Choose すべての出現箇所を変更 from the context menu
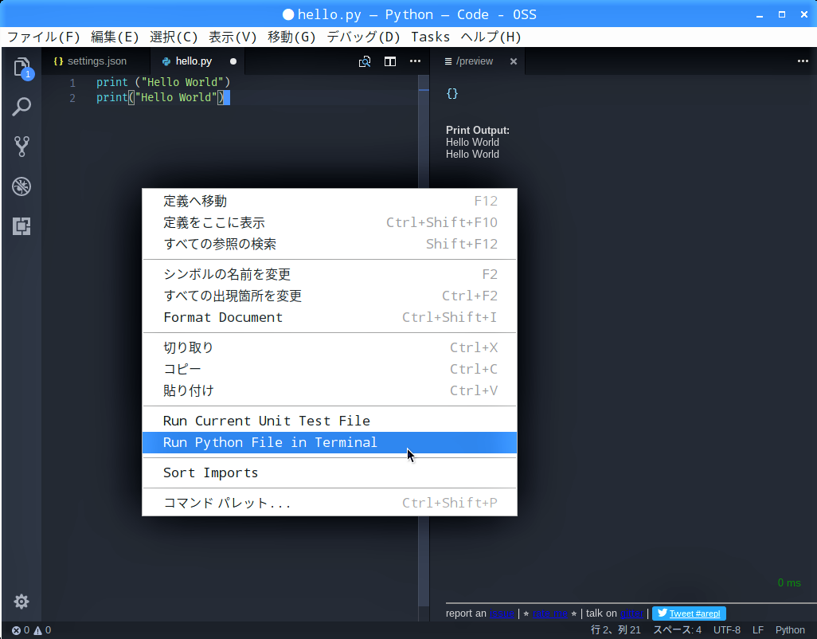This screenshot has height=639, width=817. [x=330, y=296]
